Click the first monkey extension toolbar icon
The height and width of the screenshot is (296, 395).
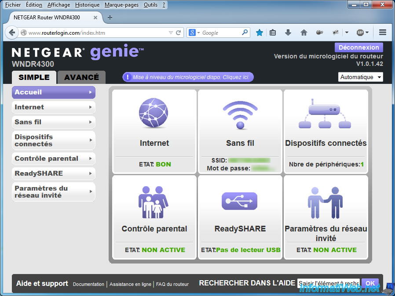(x=319, y=32)
